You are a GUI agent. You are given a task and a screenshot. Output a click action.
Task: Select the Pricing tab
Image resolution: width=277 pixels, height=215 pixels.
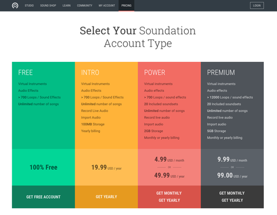tap(126, 6)
